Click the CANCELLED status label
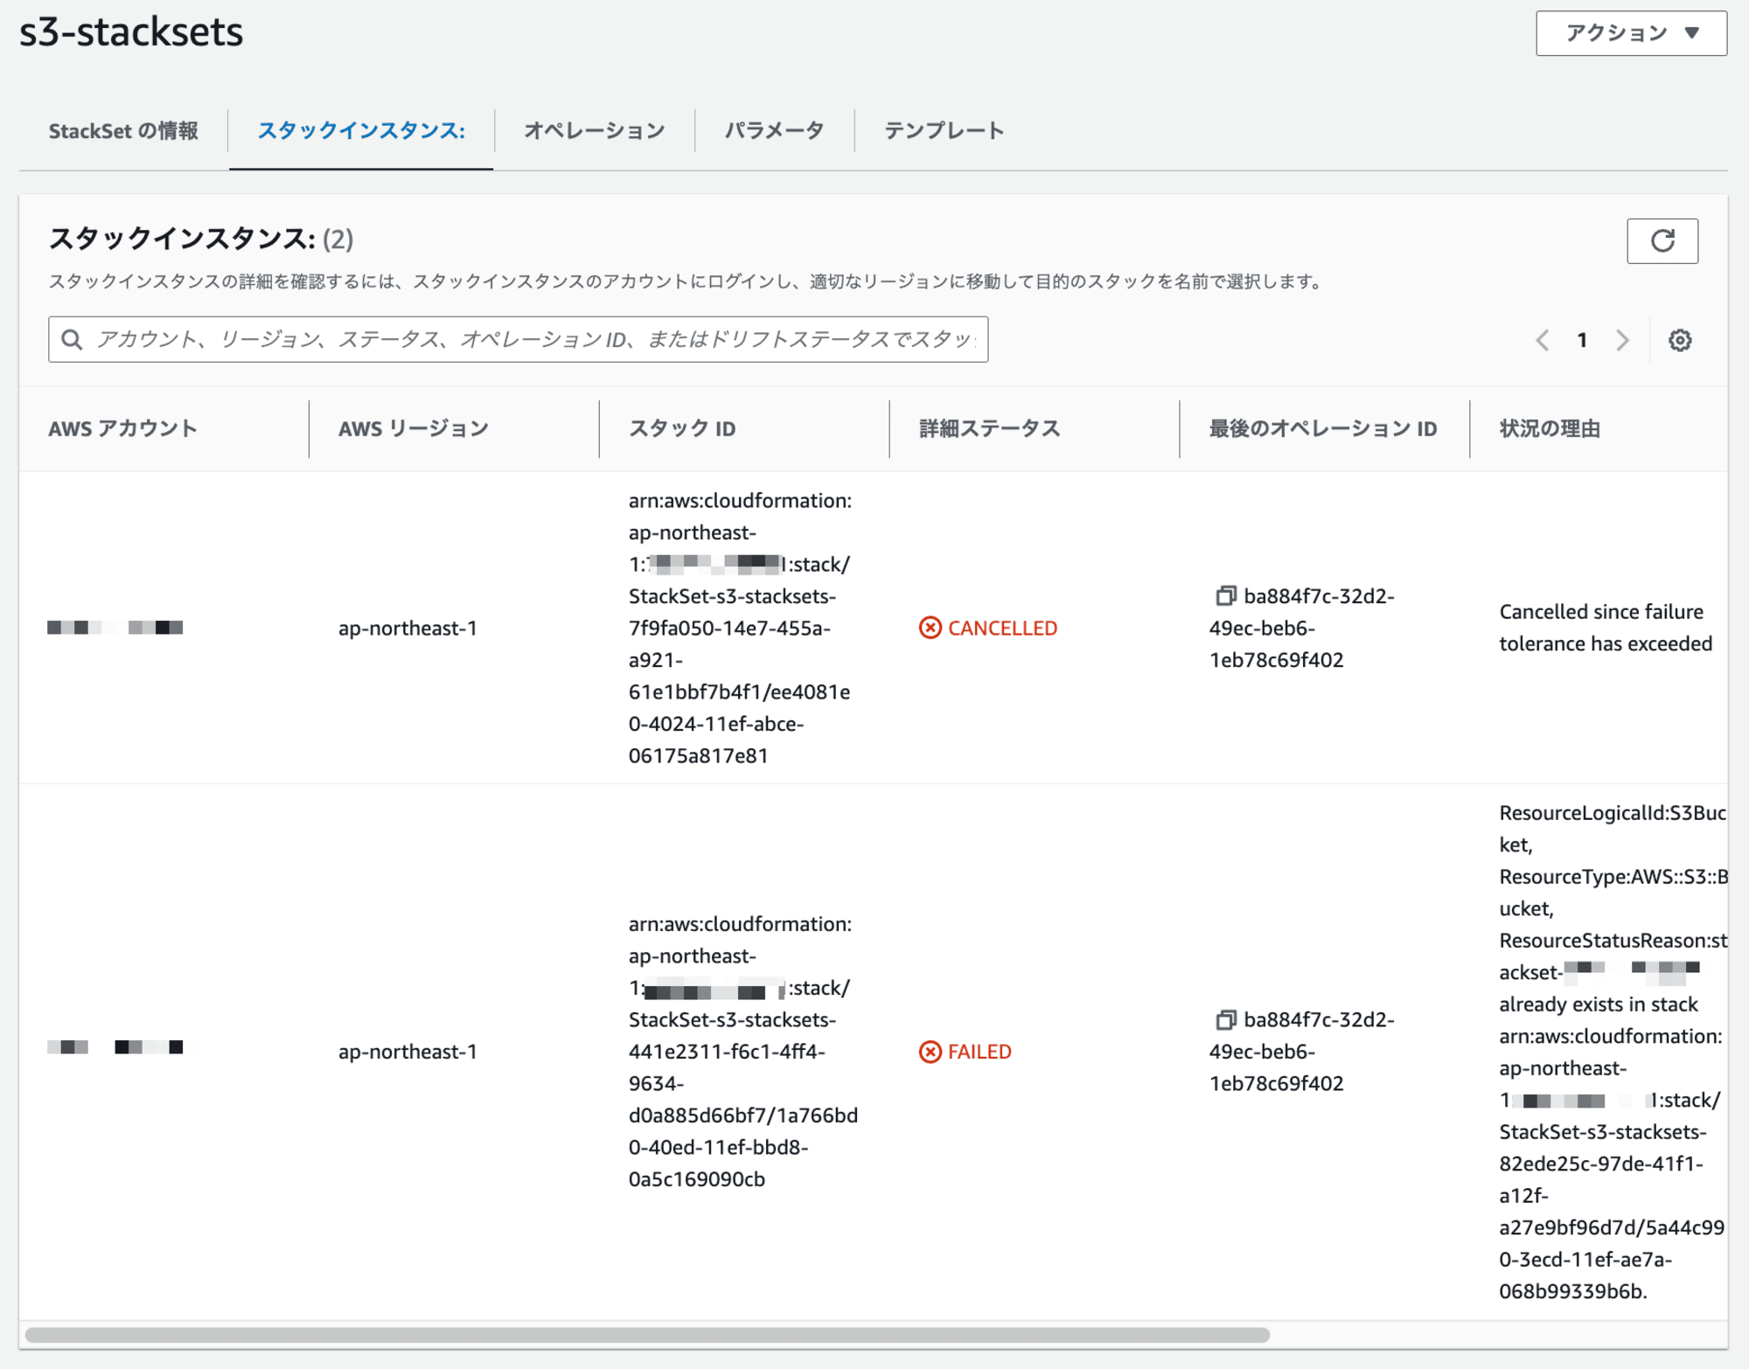The width and height of the screenshot is (1749, 1369). point(1003,628)
